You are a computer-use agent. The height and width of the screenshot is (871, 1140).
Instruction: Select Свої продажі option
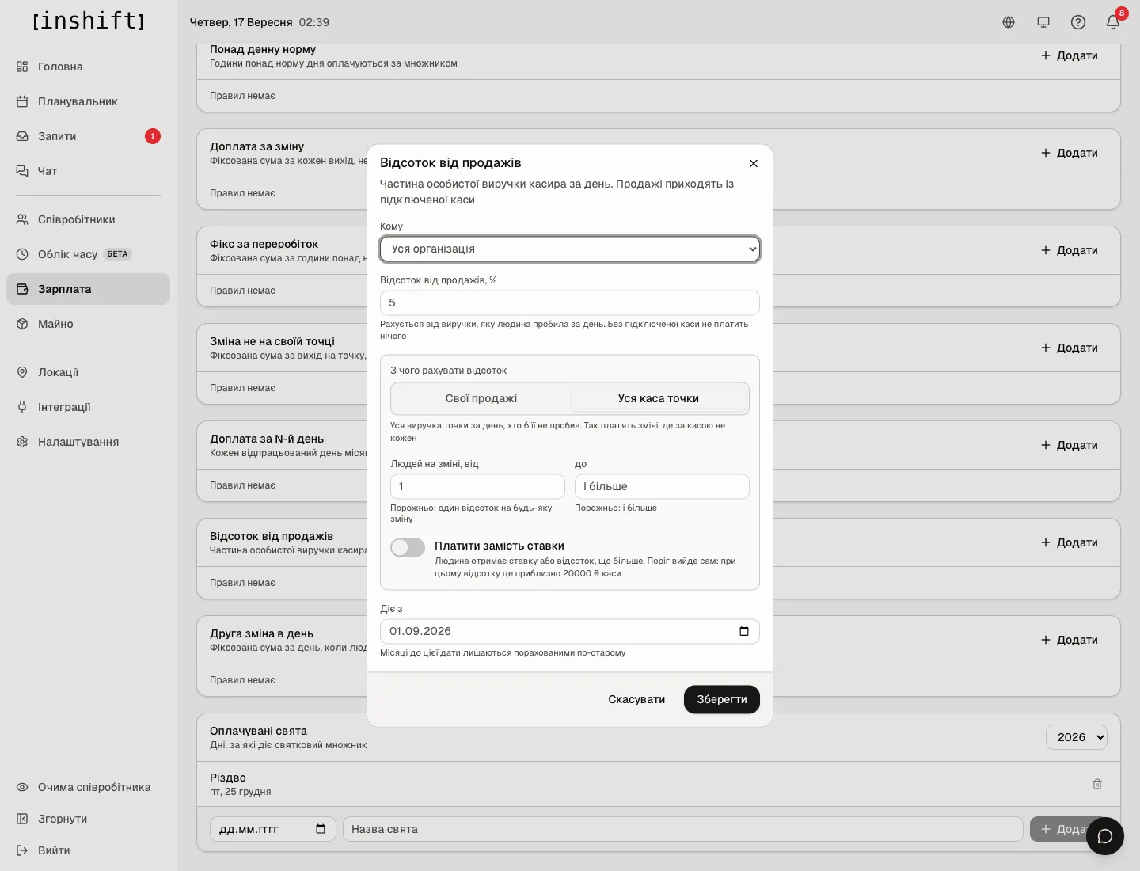tap(481, 398)
